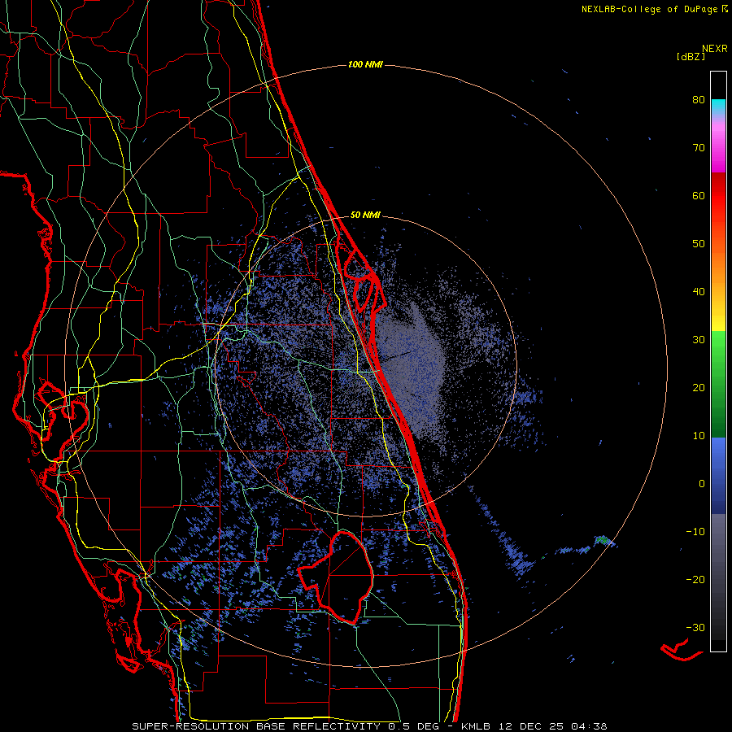Click the Super-Resolution Base Reflectivity caption
Viewport: 732px width, 732px height.
(369, 726)
